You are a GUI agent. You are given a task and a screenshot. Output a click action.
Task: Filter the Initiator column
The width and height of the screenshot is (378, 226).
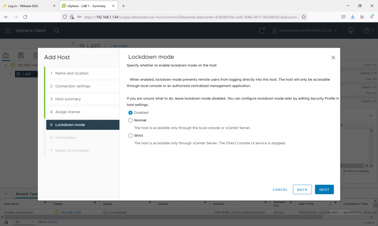[265, 203]
